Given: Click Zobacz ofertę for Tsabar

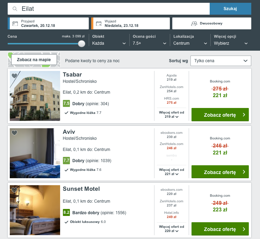Looking at the screenshot, I should click(220, 115).
